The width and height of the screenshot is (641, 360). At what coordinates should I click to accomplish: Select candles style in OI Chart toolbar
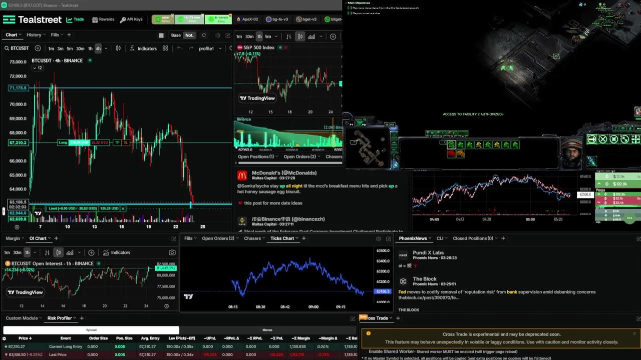[x=59, y=252]
